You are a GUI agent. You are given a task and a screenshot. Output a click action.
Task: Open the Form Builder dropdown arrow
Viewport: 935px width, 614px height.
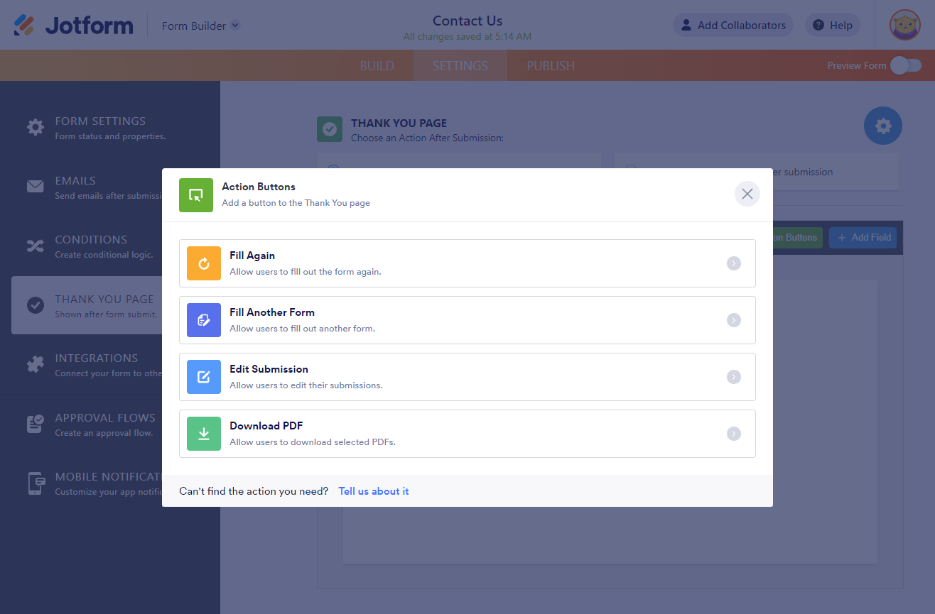[x=235, y=25]
